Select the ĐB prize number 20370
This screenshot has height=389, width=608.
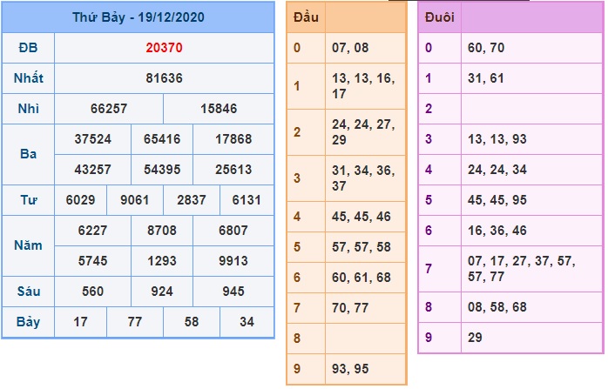164,48
